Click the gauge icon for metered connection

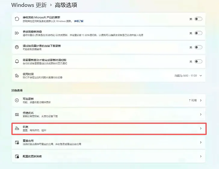point(17,47)
